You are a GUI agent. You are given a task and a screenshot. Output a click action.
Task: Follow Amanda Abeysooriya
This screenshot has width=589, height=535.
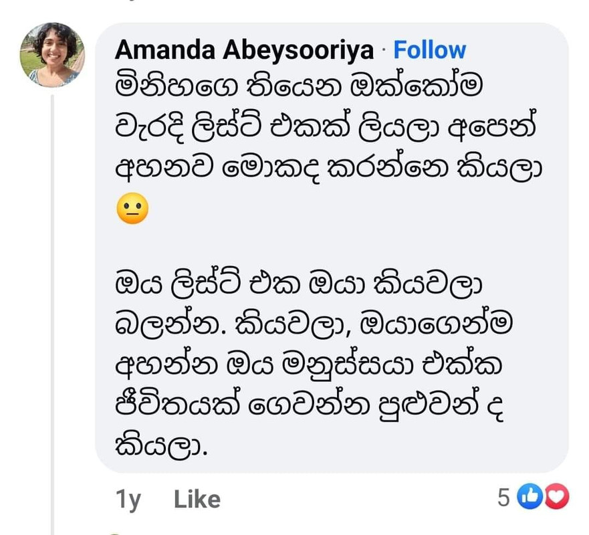click(430, 50)
